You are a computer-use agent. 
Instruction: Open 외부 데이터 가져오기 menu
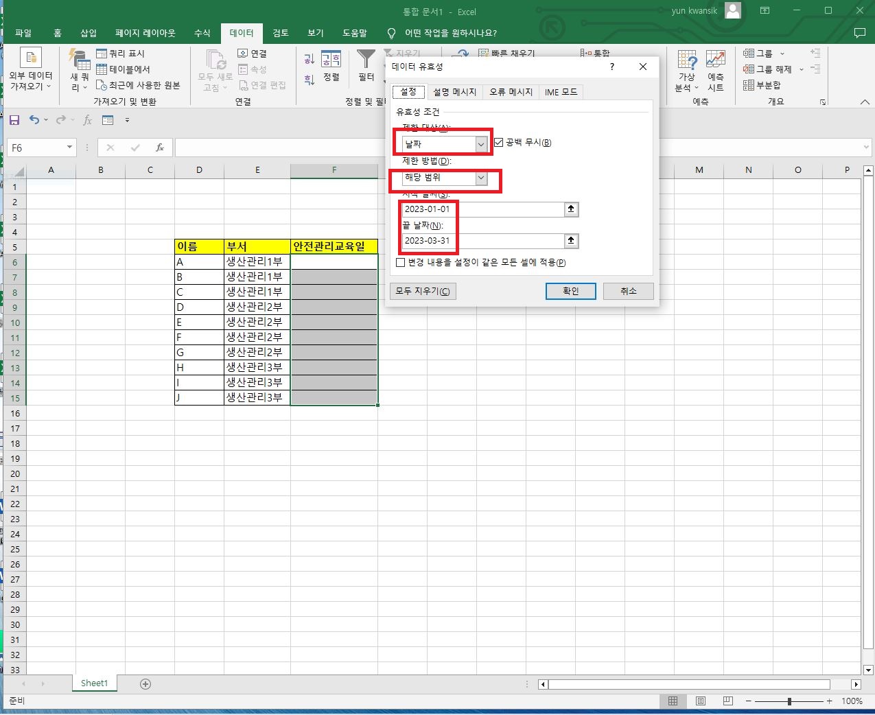(x=30, y=69)
